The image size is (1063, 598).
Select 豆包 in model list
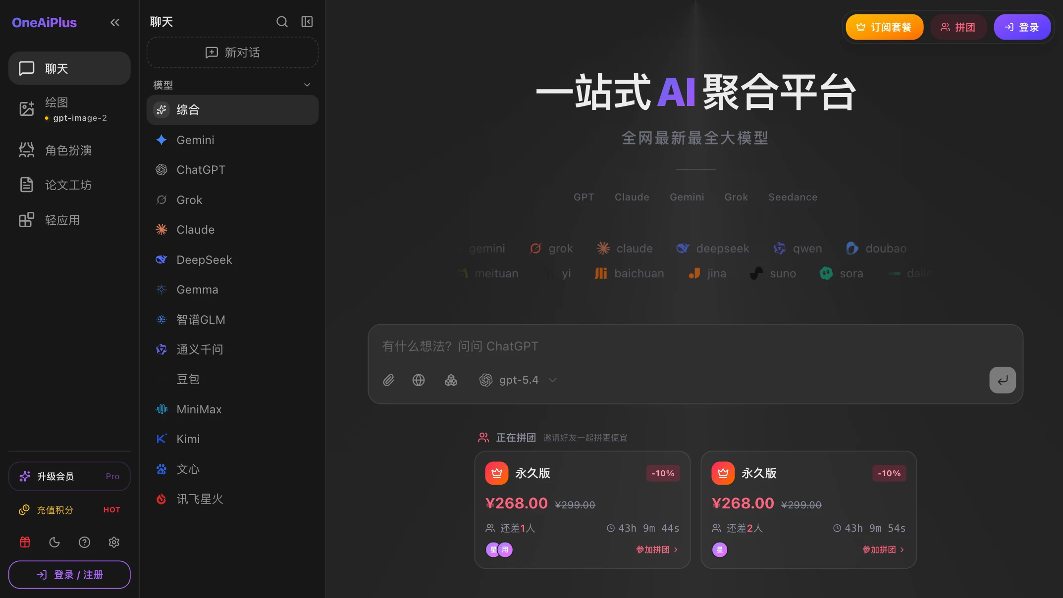click(x=232, y=379)
